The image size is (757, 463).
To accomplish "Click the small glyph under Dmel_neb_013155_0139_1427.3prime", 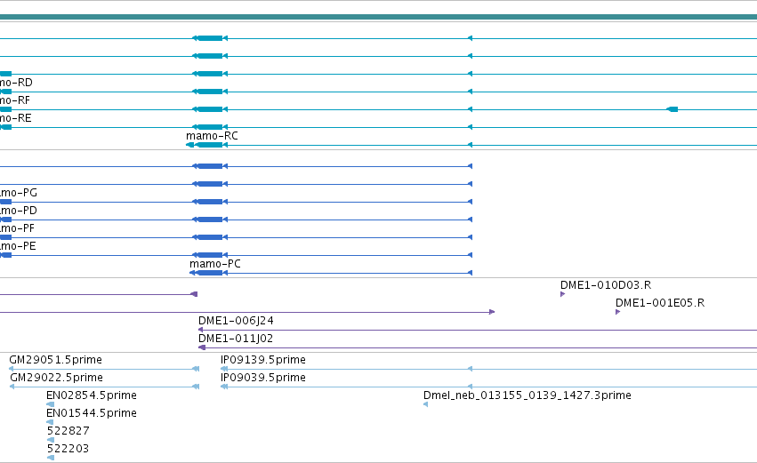I will click(x=425, y=404).
